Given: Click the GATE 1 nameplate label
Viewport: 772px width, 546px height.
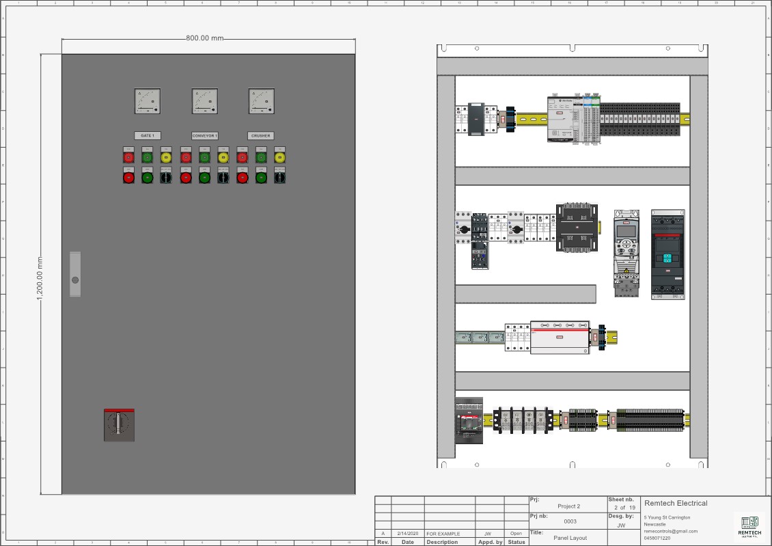Looking at the screenshot, I should [x=147, y=135].
